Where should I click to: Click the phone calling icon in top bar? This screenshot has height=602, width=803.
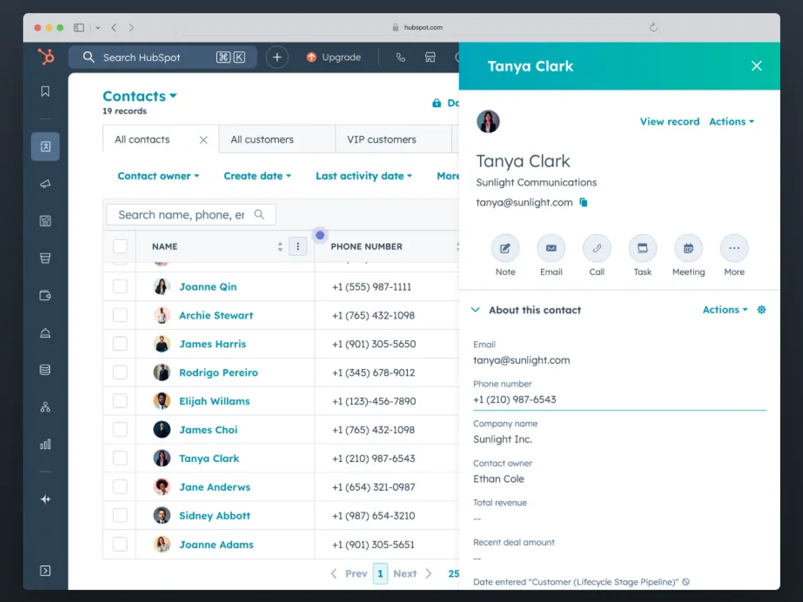[400, 57]
